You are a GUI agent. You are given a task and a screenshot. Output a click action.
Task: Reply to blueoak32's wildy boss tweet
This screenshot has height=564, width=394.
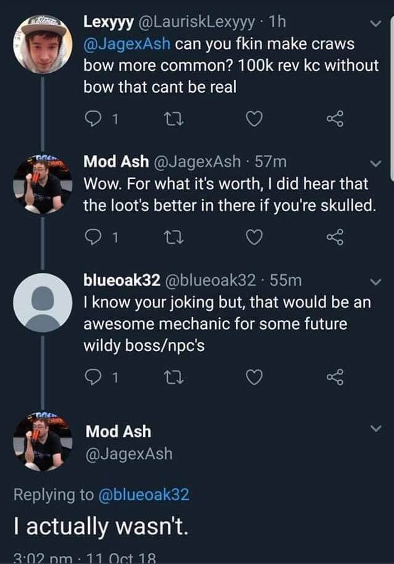point(93,377)
